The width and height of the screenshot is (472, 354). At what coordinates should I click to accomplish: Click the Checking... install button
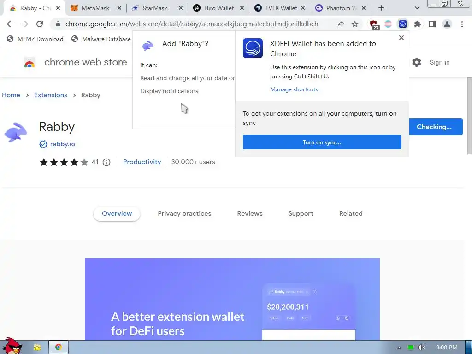click(x=436, y=127)
